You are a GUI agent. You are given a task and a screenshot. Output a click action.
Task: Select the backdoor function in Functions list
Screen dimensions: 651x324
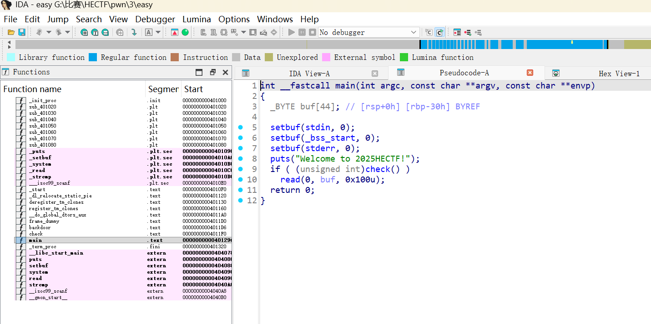(x=41, y=227)
